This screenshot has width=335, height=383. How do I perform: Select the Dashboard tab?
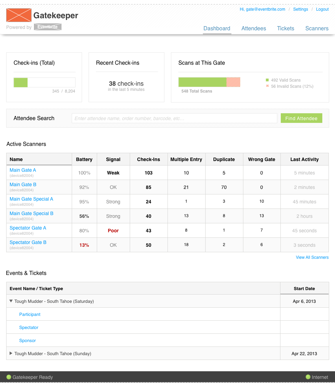217,29
